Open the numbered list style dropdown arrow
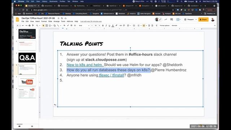231x130 pixels. 146,26
